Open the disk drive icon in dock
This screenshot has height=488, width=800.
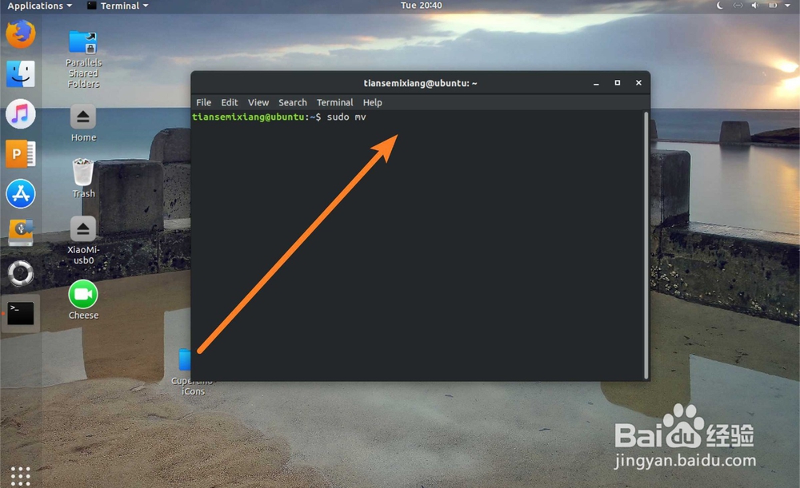point(21,232)
